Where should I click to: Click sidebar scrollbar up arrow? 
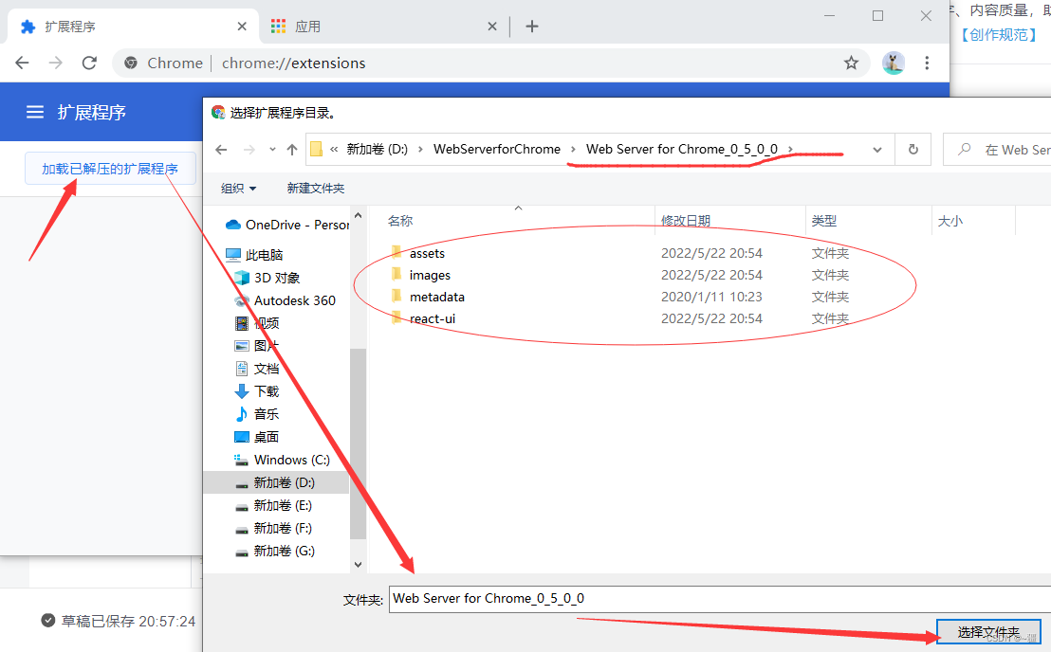click(x=358, y=215)
